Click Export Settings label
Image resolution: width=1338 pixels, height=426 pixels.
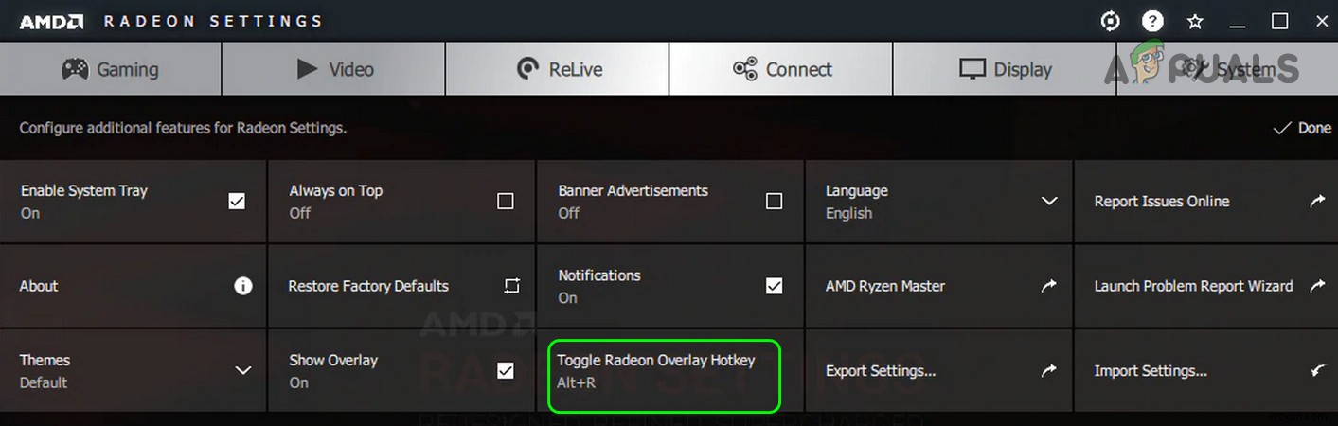pos(881,371)
